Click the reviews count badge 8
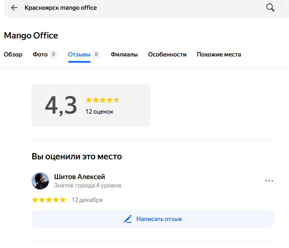 (x=96, y=54)
